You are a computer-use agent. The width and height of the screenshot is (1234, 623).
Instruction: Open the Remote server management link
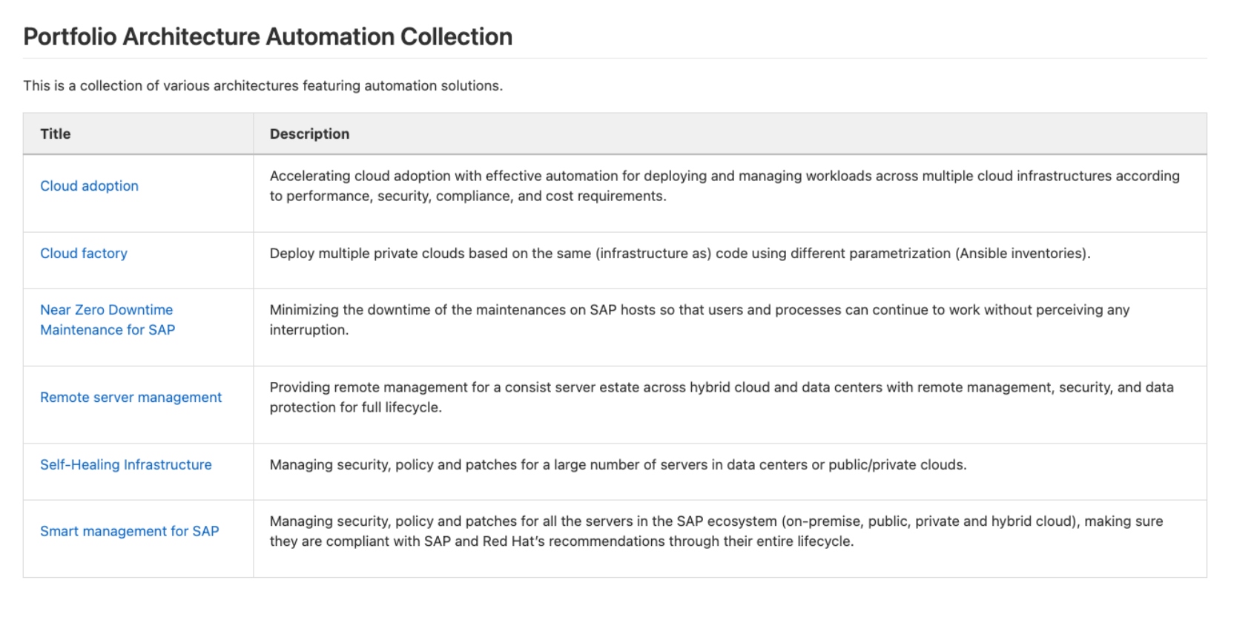click(x=131, y=398)
